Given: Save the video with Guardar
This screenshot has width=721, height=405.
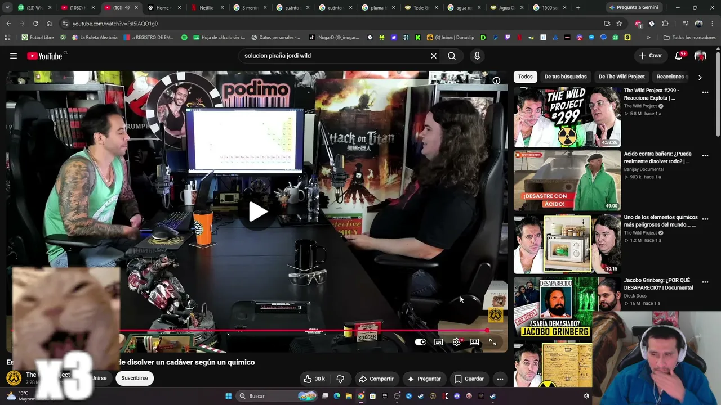Looking at the screenshot, I should click(x=469, y=379).
